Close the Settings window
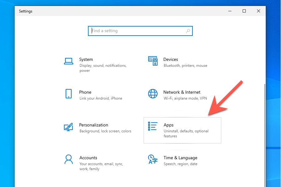This screenshot has height=187, width=281. 259,11
